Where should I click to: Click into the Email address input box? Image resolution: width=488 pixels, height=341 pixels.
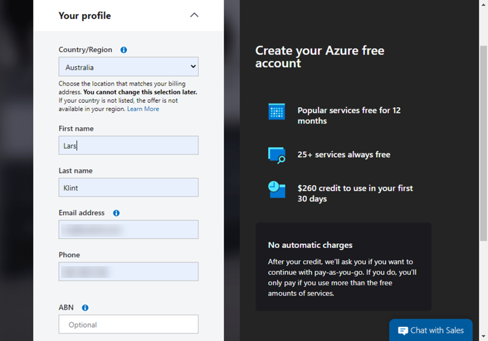(128, 229)
